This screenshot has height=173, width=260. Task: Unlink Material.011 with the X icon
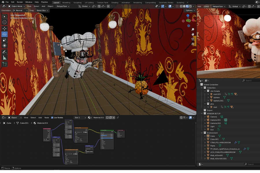pyautogui.click(x=114, y=118)
